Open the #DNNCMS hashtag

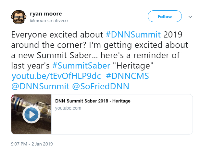(x=124, y=76)
